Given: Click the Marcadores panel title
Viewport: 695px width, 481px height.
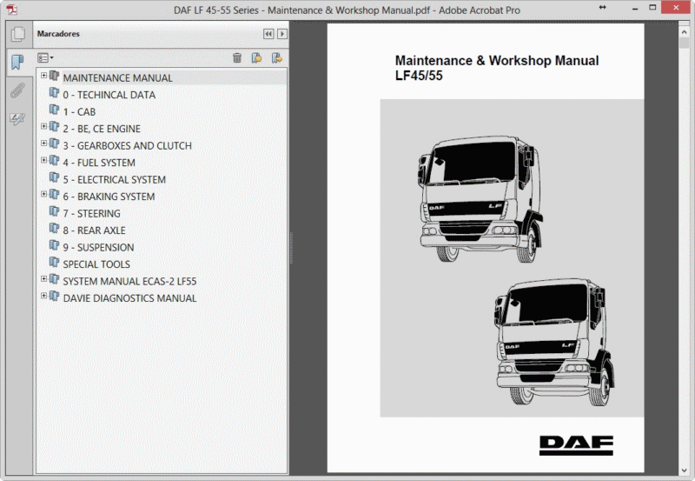Looking at the screenshot, I should pyautogui.click(x=58, y=34).
